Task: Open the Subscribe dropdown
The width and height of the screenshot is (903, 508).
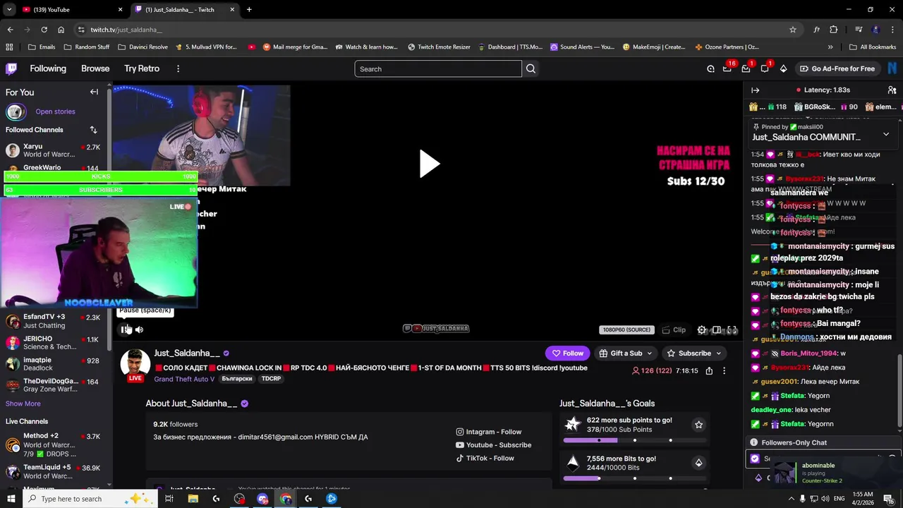Action: tap(694, 353)
